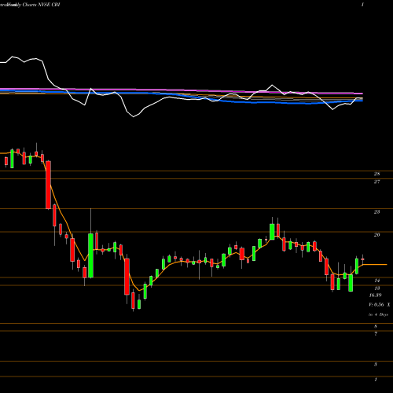Select the price axis label 8
393x393 pixels.
pos(376,326)
